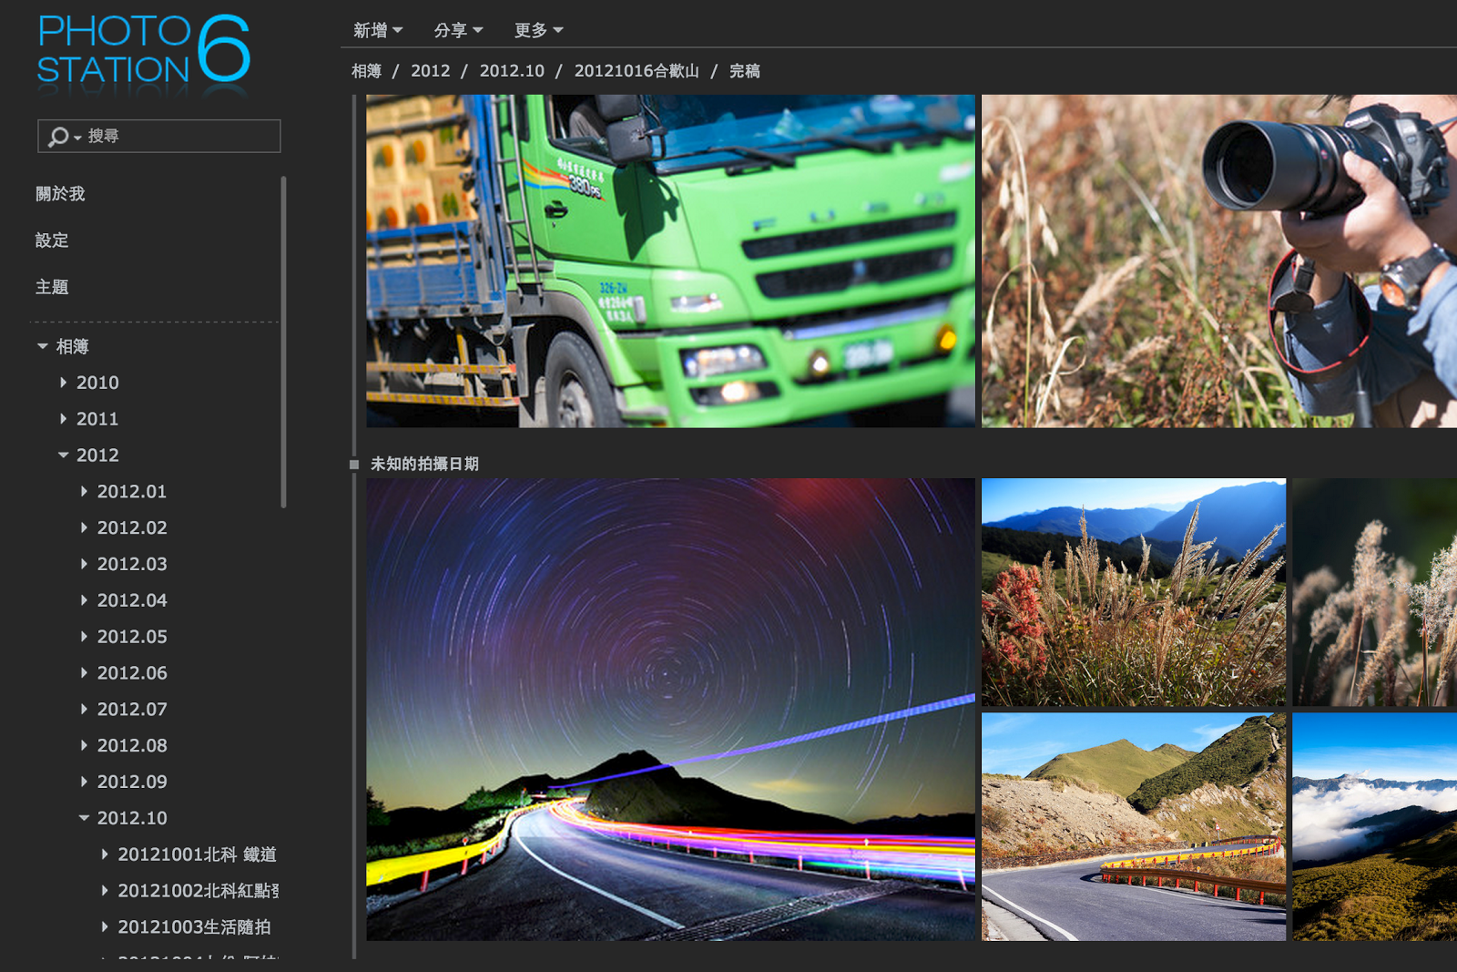Expand the 2012.03 folder arrow
The width and height of the screenshot is (1457, 972).
85,564
